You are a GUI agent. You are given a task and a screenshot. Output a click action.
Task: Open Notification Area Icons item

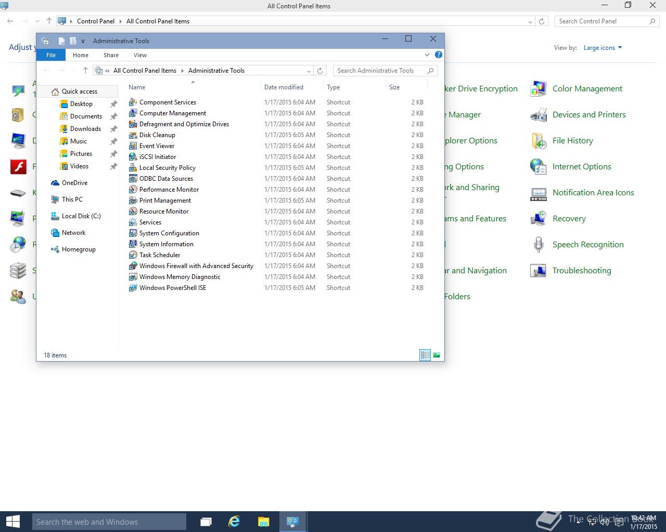pos(582,193)
